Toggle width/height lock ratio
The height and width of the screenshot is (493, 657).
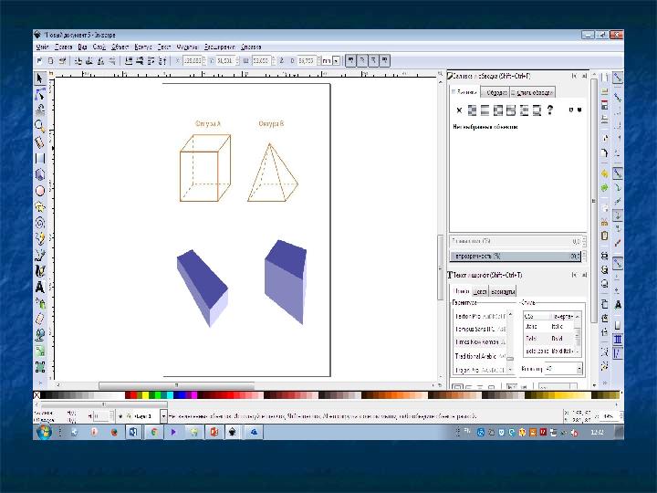[x=281, y=61]
